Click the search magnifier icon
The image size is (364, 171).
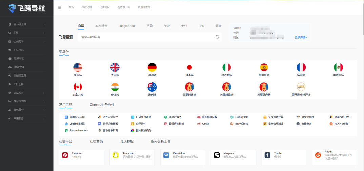[x=217, y=37]
